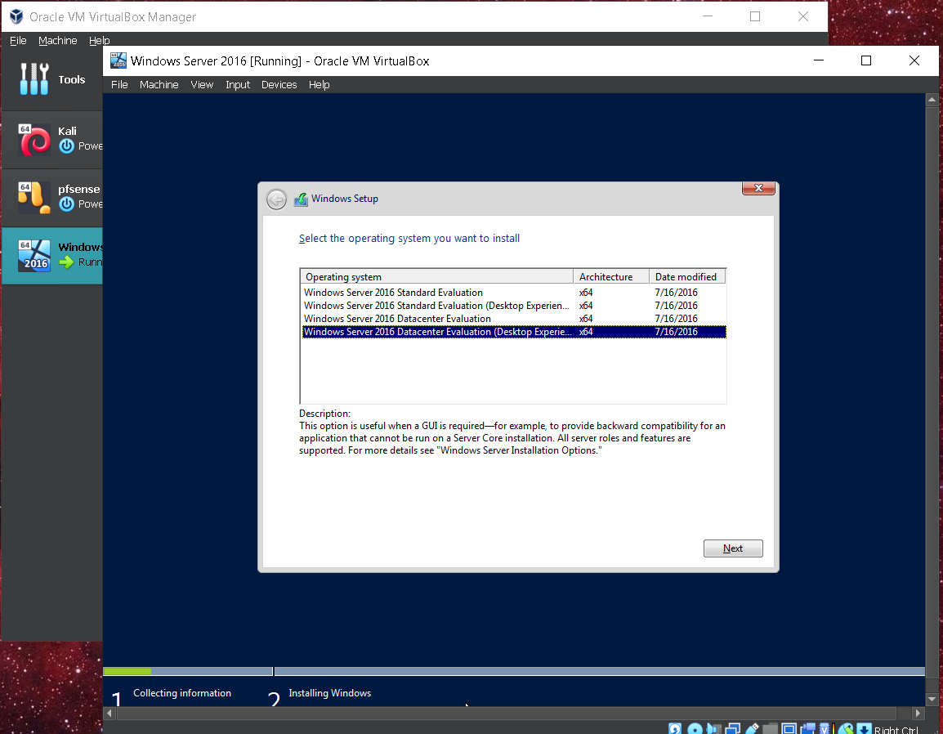Open the audio status indicator

coord(712,727)
